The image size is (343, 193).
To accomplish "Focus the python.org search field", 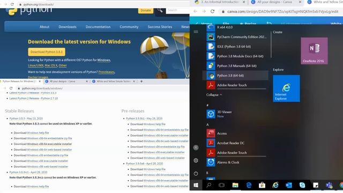I will (x=177, y=10).
